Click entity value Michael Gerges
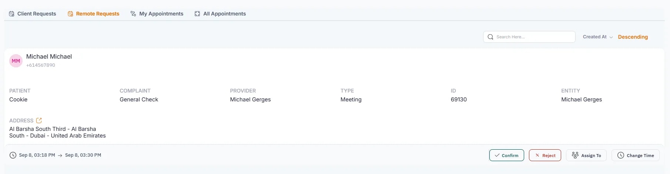The width and height of the screenshot is (670, 174). pos(582,100)
